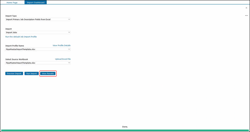Click the green progress bar at bottom

click(x=125, y=130)
